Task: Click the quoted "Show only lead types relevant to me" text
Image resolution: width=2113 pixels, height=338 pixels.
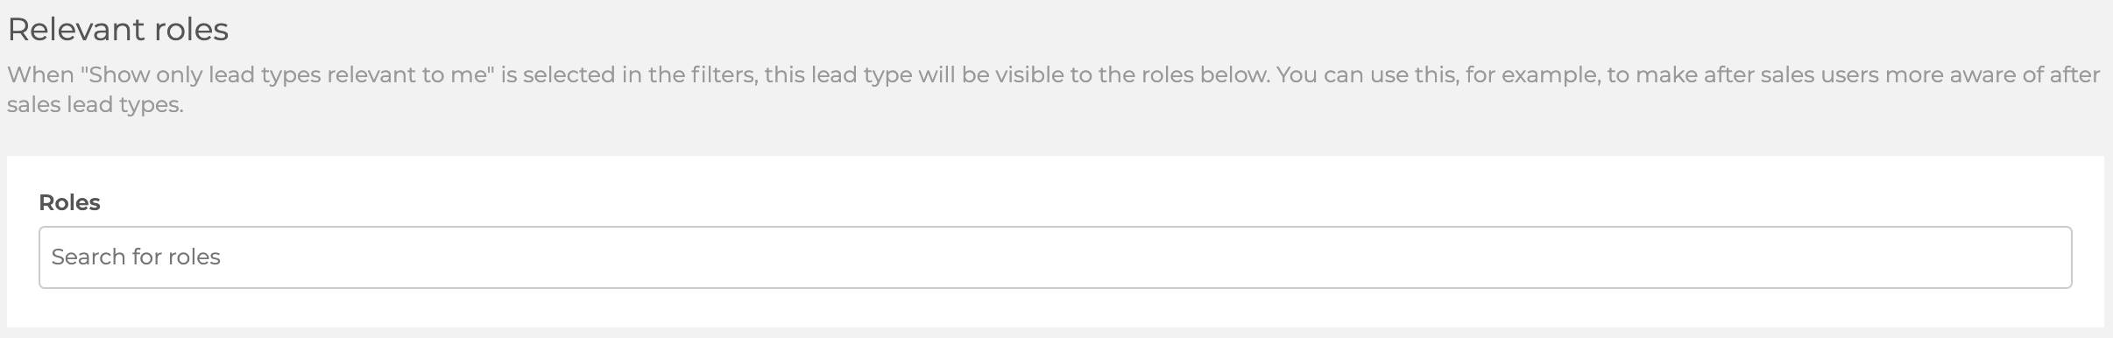Action: (x=287, y=75)
